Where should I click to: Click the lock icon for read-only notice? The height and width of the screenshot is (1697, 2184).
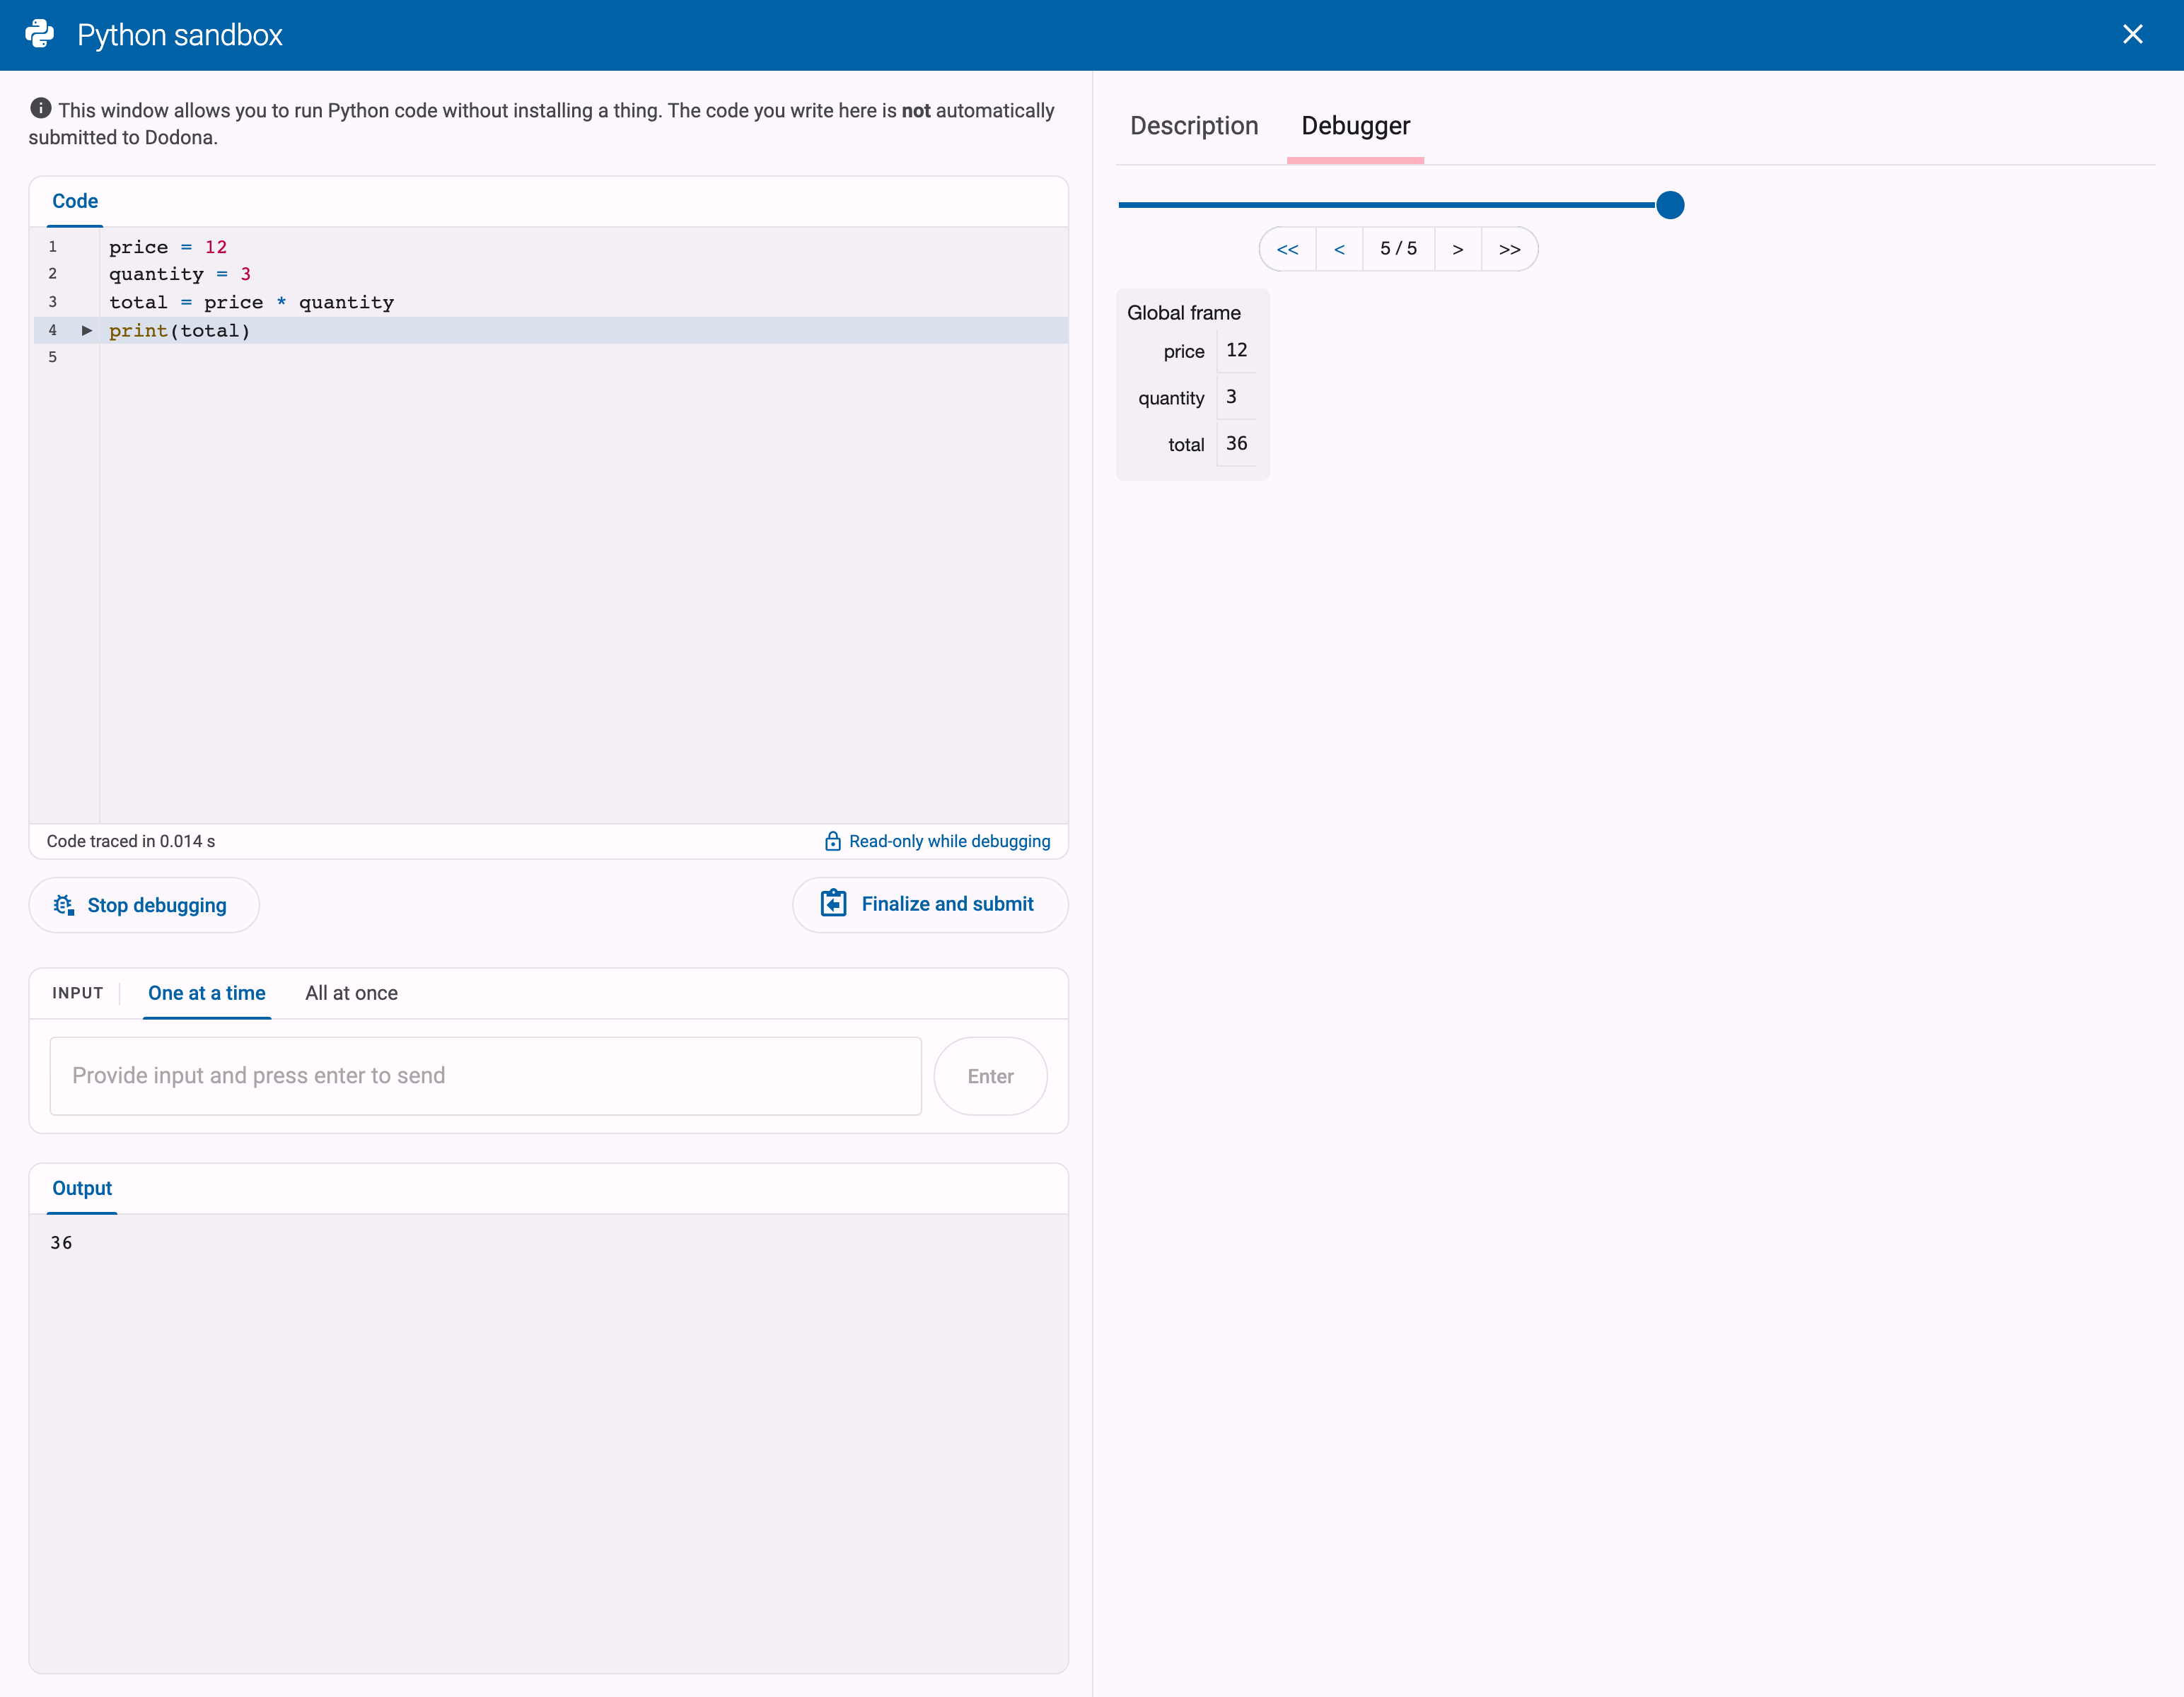[833, 841]
